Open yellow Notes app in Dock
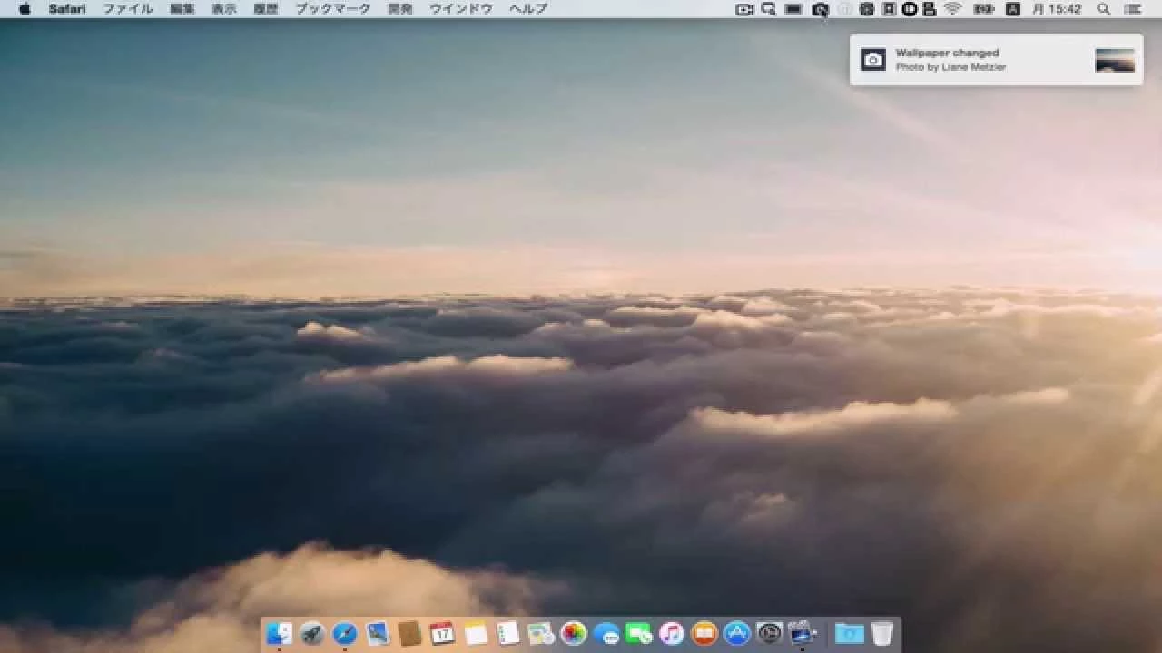 pyautogui.click(x=475, y=633)
